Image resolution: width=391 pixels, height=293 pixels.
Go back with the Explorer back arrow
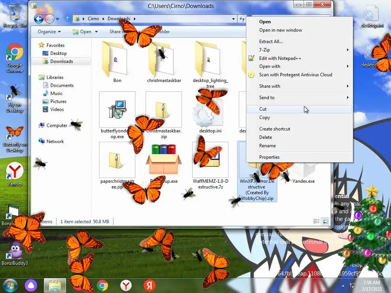(x=39, y=19)
